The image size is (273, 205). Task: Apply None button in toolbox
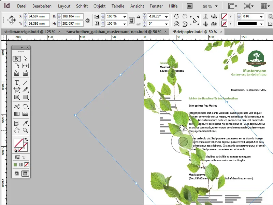tap(27, 165)
